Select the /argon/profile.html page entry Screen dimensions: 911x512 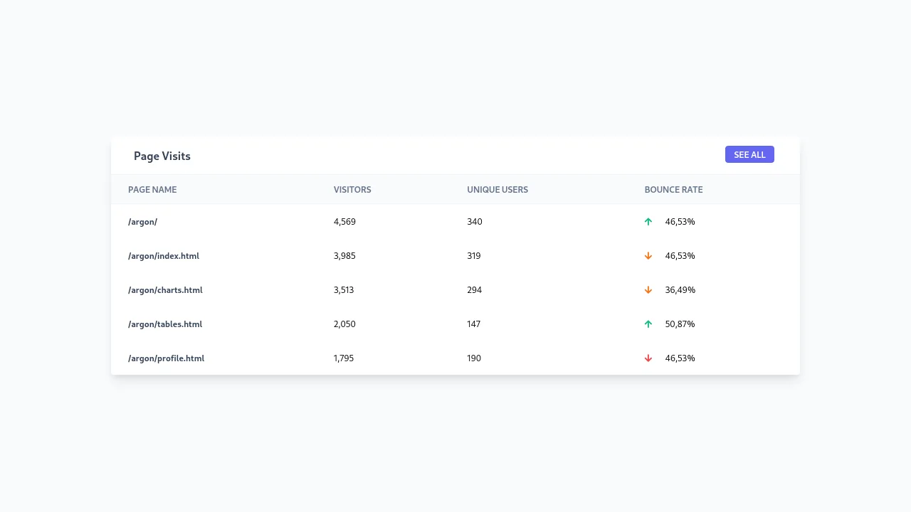pyautogui.click(x=166, y=358)
